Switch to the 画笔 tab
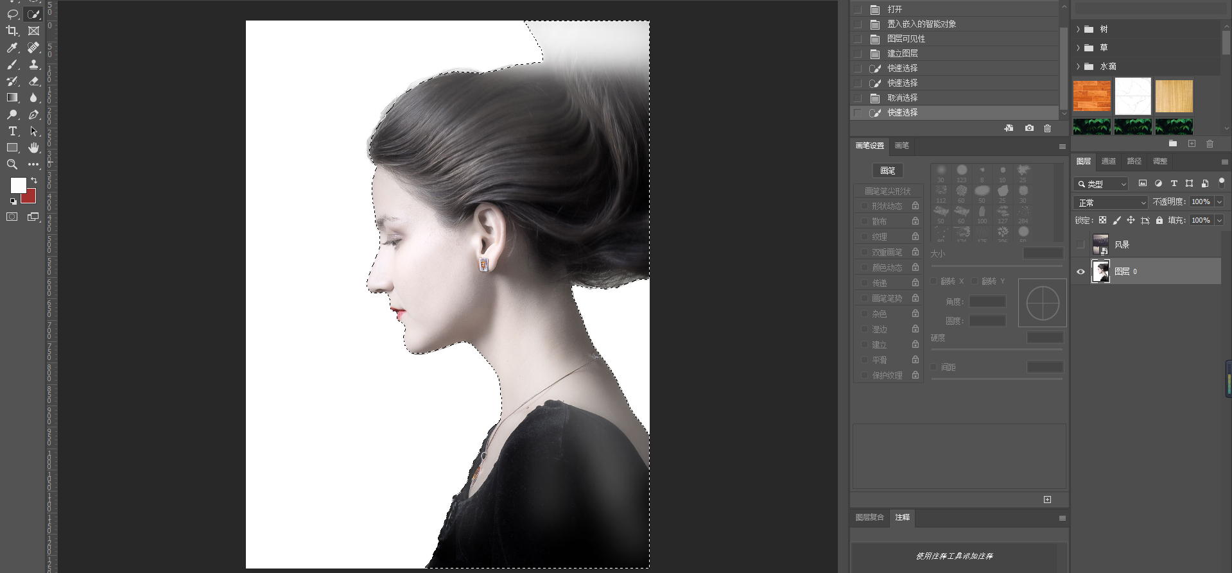The width and height of the screenshot is (1232, 573). coord(901,146)
